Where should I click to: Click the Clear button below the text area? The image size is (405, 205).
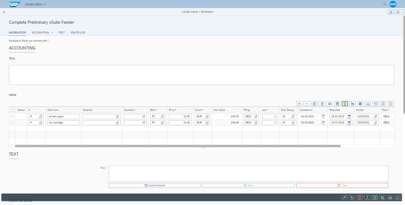click(x=342, y=185)
